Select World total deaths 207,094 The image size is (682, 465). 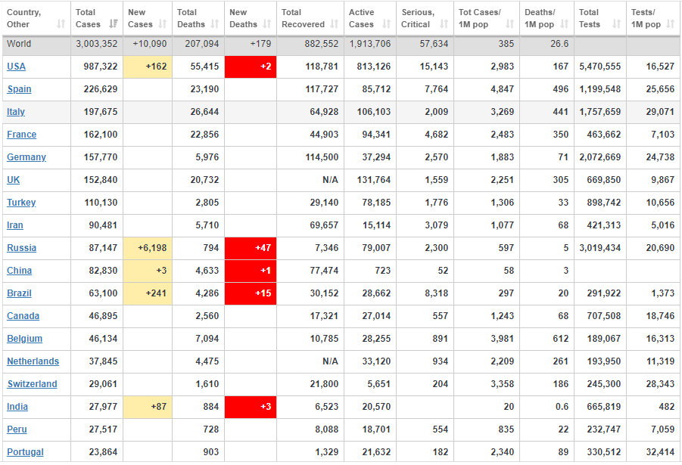(x=202, y=44)
